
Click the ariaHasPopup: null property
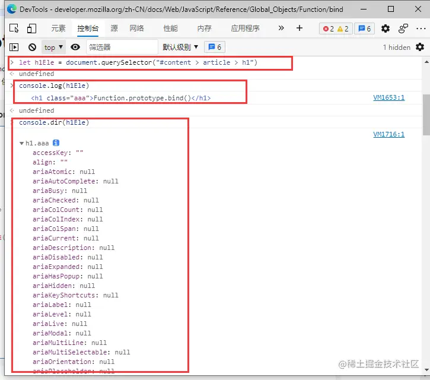[x=68, y=276]
